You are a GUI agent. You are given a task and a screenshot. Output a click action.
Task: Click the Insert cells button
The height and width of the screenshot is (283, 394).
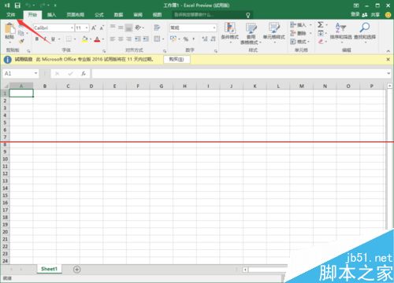coord(298,25)
